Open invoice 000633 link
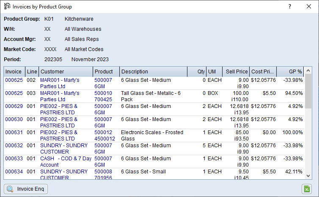The image size is (319, 197). tap(14, 159)
